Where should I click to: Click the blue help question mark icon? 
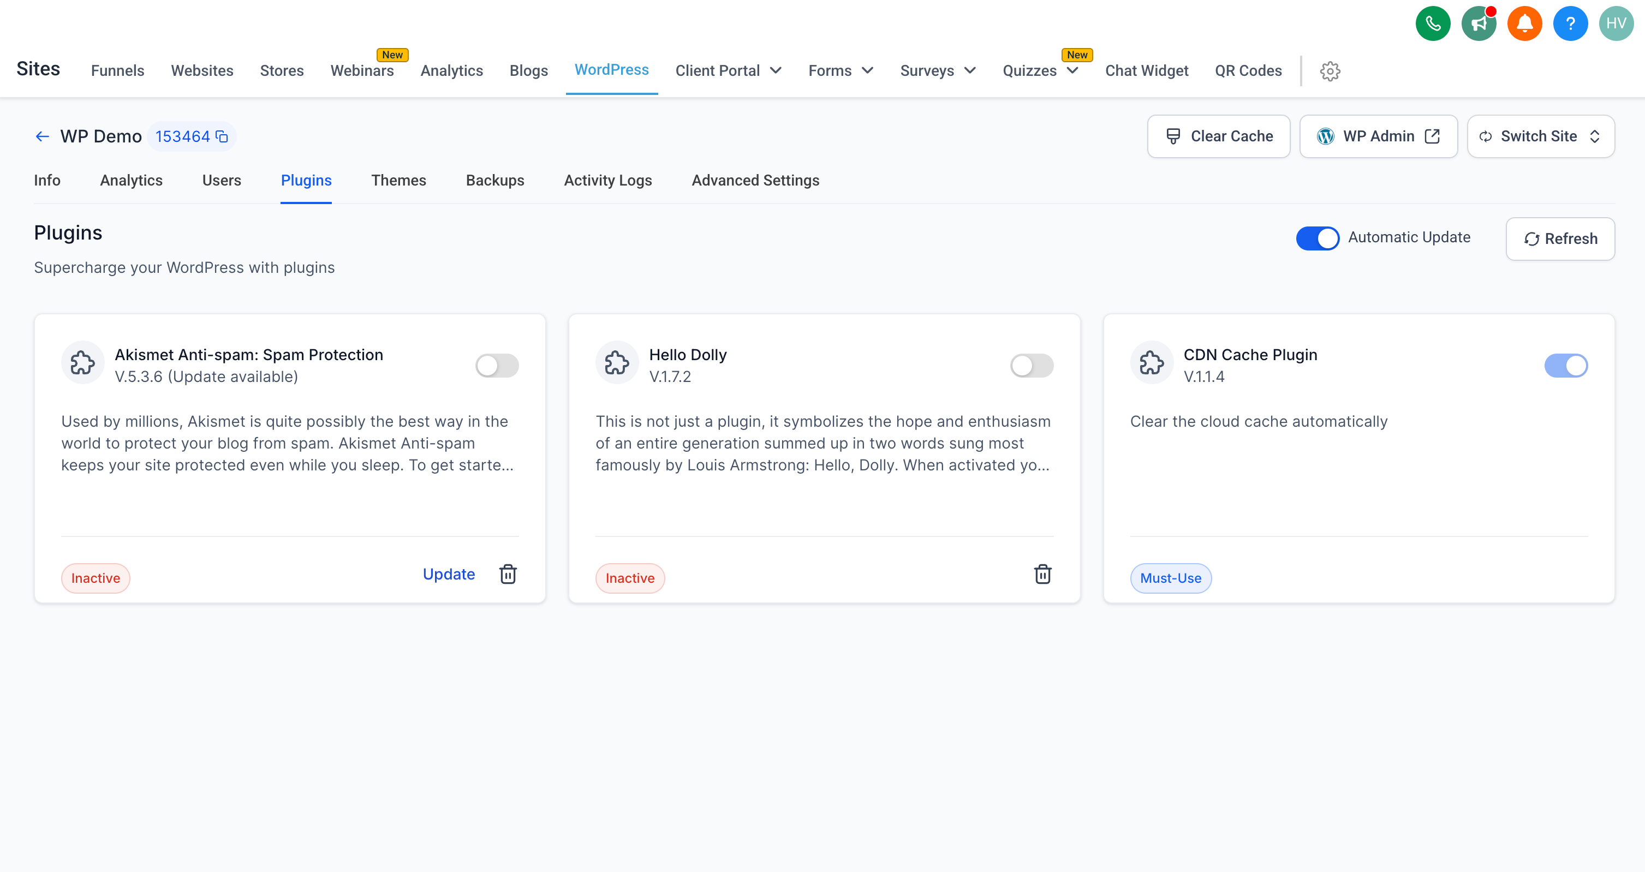click(x=1570, y=23)
